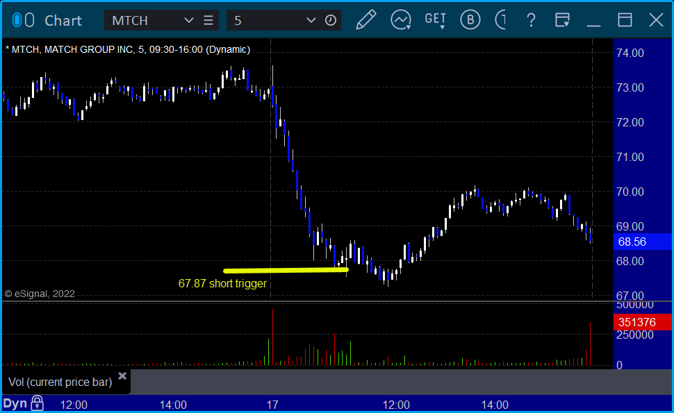674x413 pixels.
Task: Click the 68.00 price axis label
Action: click(630, 261)
